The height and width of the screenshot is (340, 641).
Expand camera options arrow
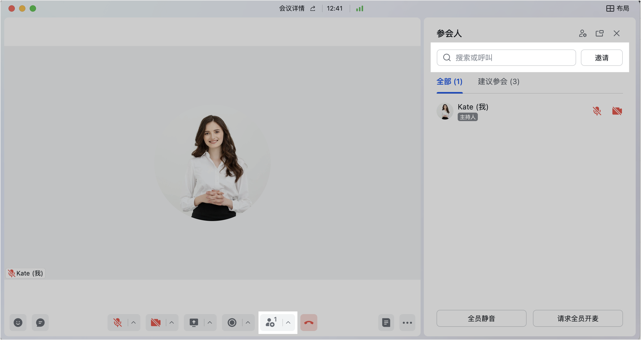(x=172, y=322)
